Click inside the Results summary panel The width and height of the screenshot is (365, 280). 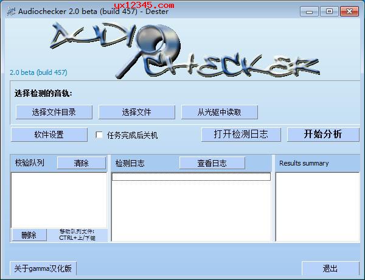tap(318, 207)
